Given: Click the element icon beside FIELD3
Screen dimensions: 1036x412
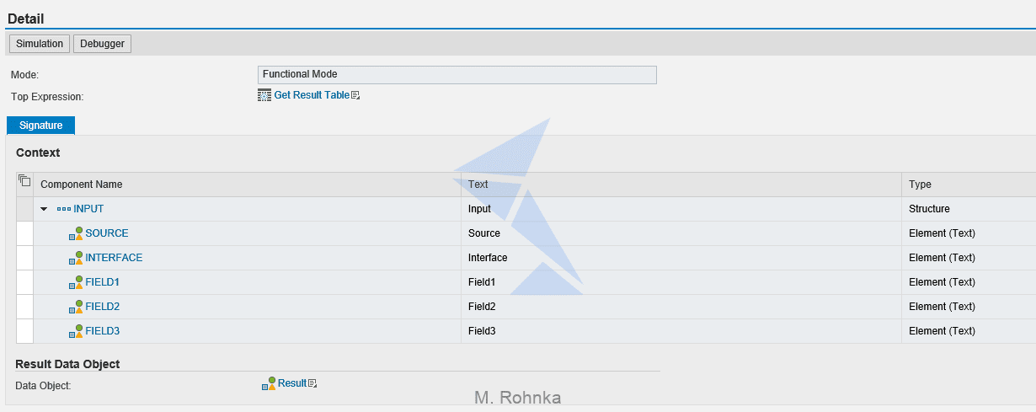Looking at the screenshot, I should click(76, 331).
